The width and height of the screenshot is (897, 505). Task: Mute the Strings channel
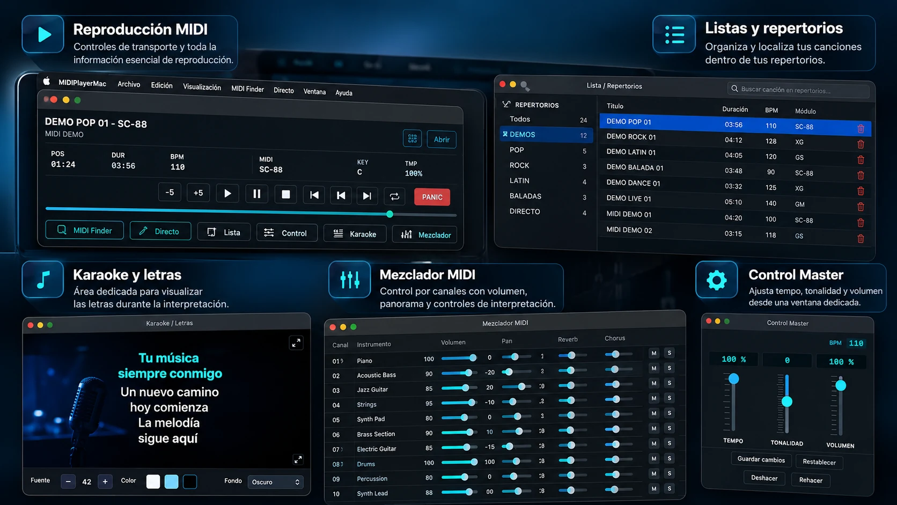(654, 398)
